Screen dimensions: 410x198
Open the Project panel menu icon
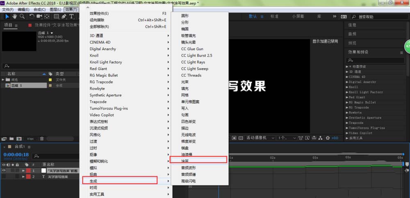coord(16,25)
